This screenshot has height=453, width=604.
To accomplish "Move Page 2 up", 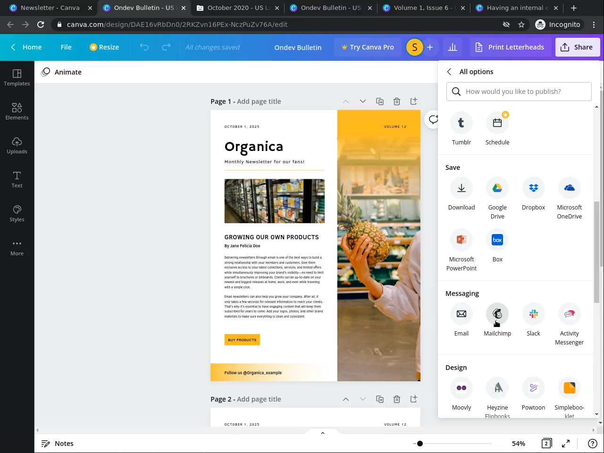I will coord(346,399).
